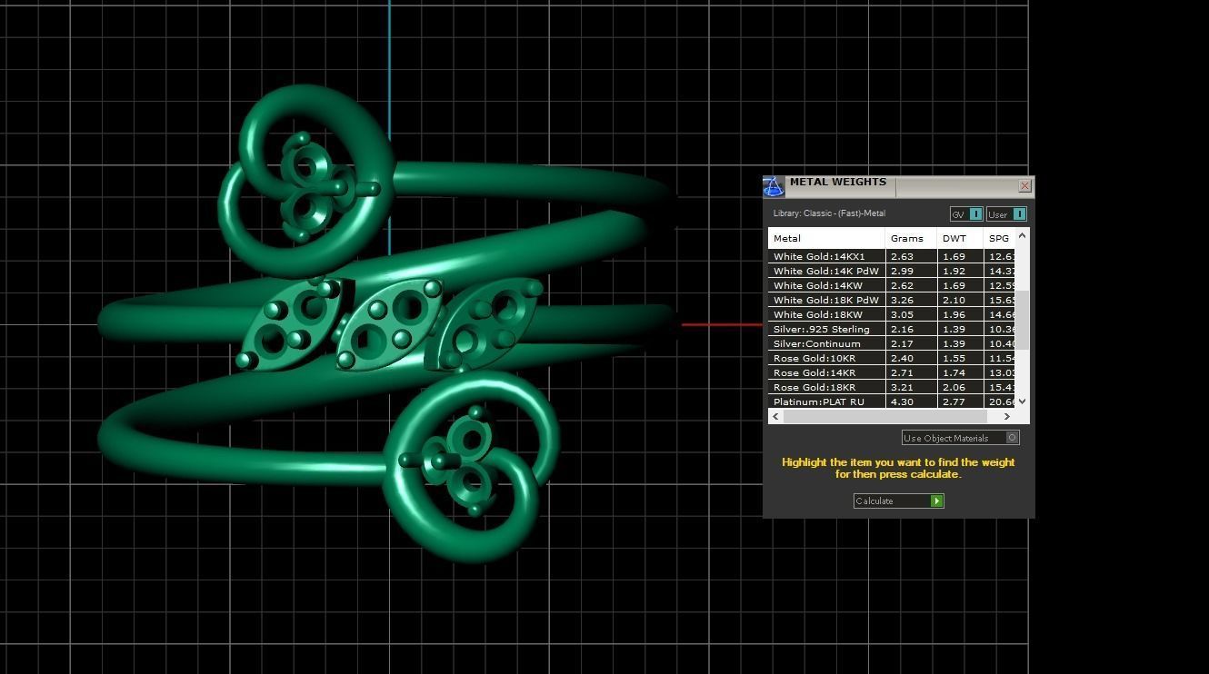The width and height of the screenshot is (1209, 674).
Task: Toggle the GV library switch
Action: point(965,214)
